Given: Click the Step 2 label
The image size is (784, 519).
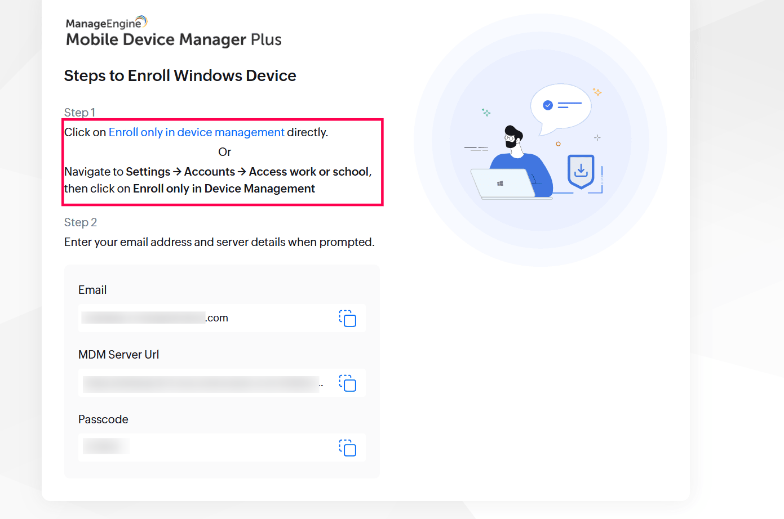Looking at the screenshot, I should point(81,222).
